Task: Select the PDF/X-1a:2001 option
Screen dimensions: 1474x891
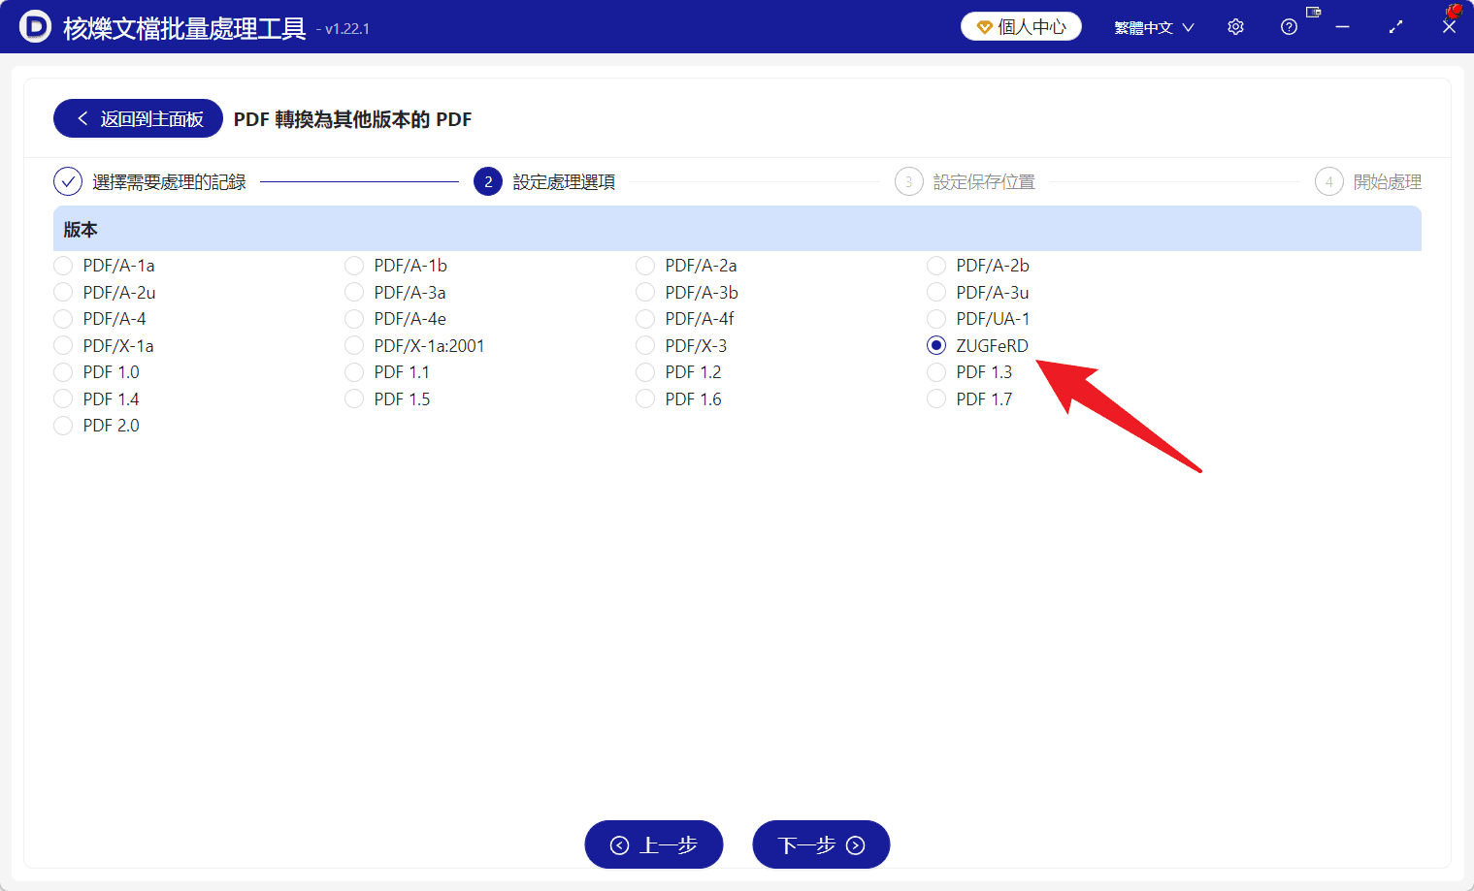Action: 354,345
